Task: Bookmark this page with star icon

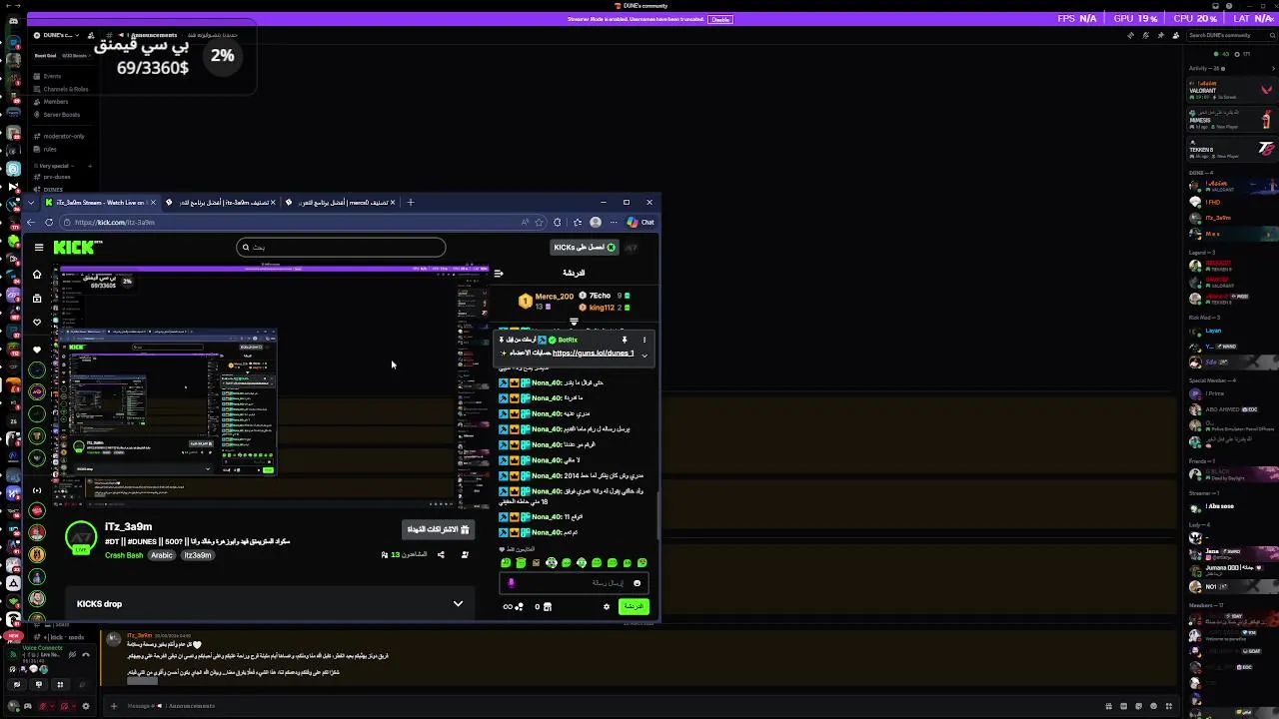Action: tap(540, 223)
